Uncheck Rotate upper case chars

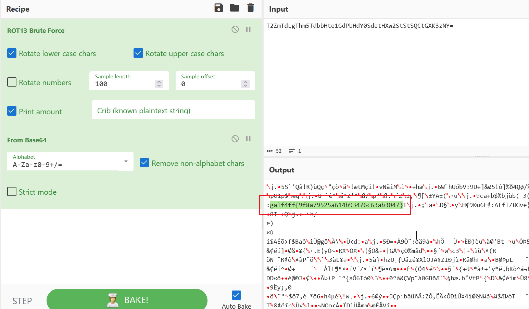(138, 53)
